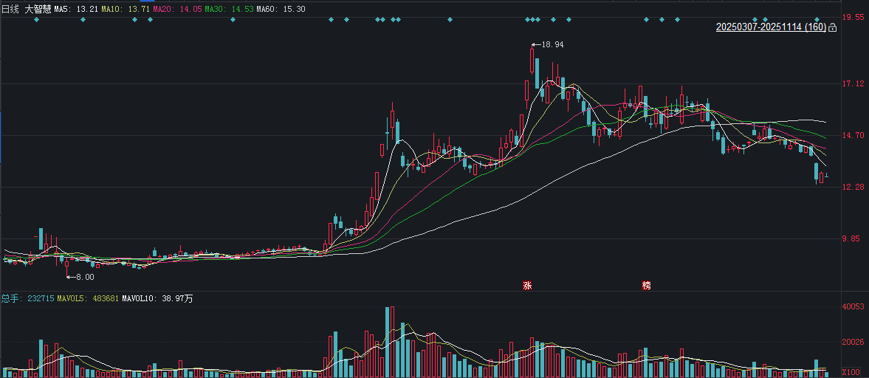Select the MA5: 13.21 indicator label
This screenshot has height=378, width=869.
[x=77, y=9]
